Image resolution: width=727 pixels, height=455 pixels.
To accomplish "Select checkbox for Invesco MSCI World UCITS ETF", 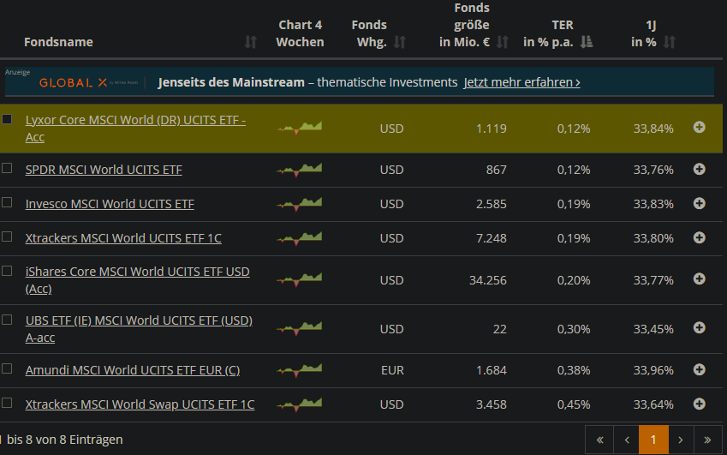I will (x=7, y=202).
